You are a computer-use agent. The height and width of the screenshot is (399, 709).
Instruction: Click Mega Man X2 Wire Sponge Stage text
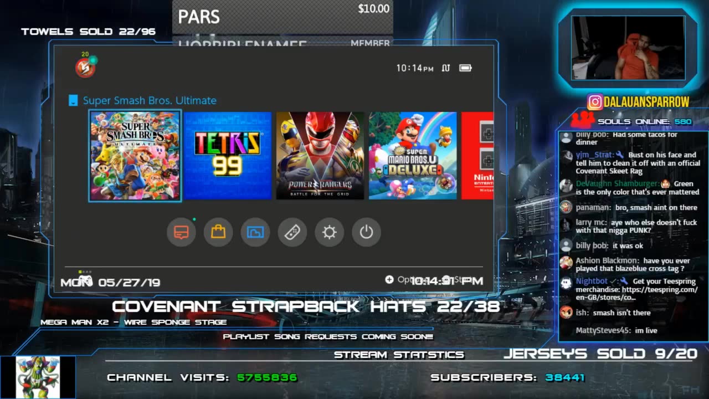(x=133, y=322)
